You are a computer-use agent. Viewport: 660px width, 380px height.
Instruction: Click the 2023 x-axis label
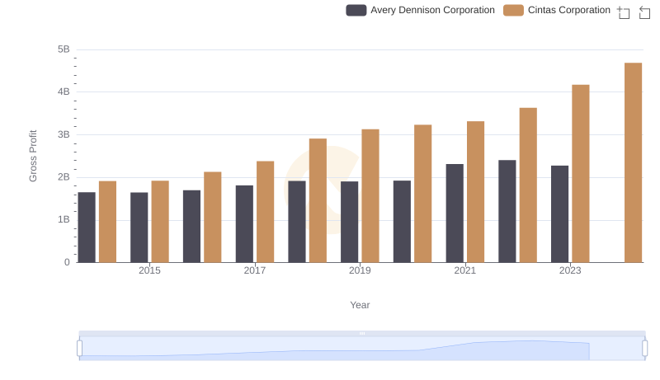coord(570,270)
